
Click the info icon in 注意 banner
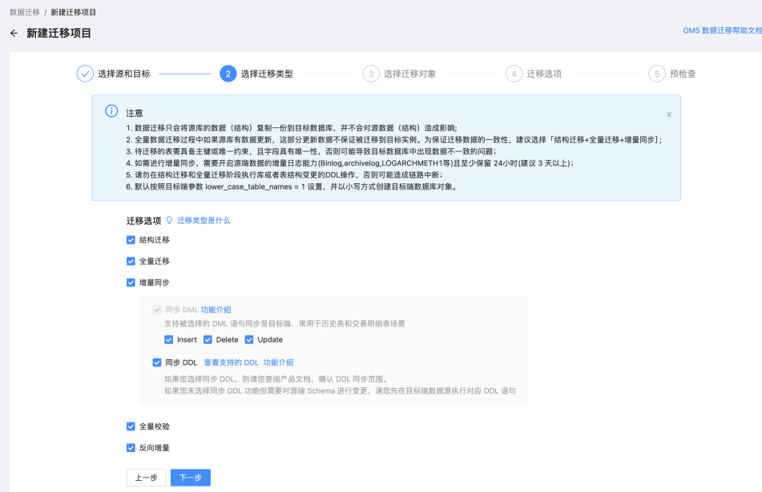click(111, 111)
